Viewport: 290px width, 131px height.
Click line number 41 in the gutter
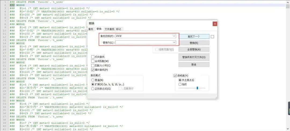(5, 129)
